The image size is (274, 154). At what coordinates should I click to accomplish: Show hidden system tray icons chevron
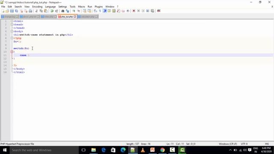tap(230, 150)
